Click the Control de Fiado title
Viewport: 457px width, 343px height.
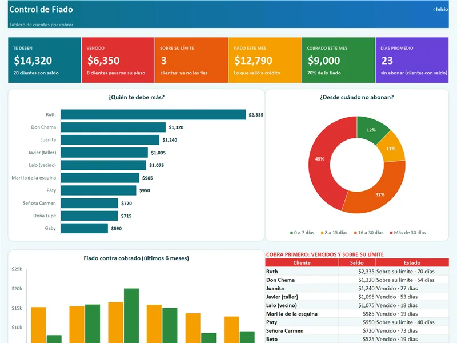tap(41, 9)
